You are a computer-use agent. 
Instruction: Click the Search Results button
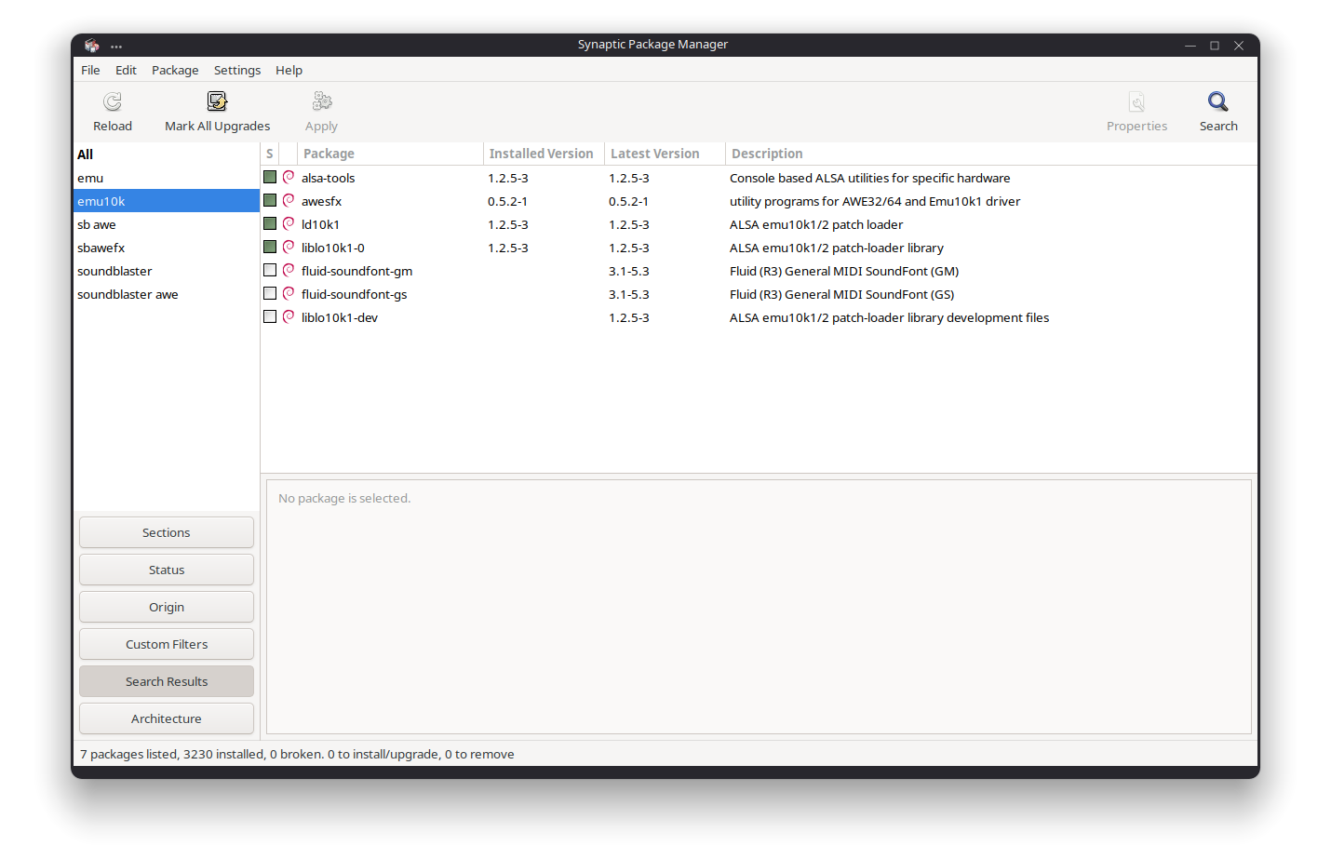[167, 681]
